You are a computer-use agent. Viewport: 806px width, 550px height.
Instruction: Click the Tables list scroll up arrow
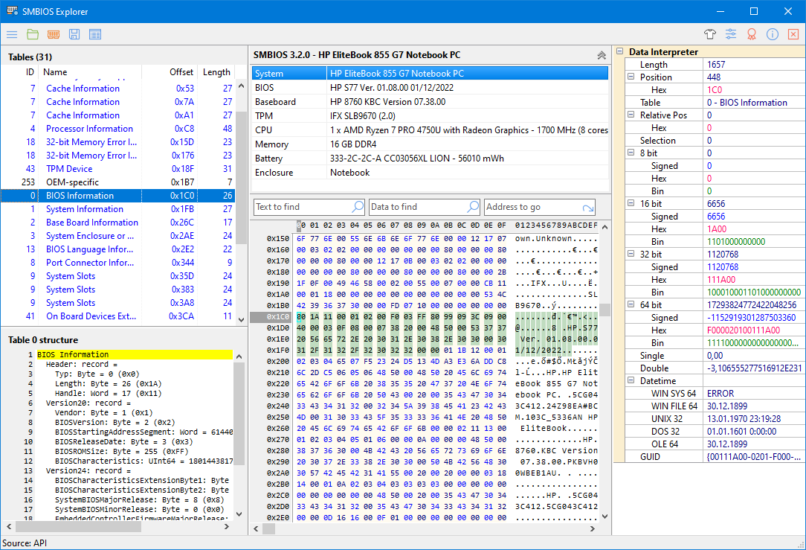point(241,86)
